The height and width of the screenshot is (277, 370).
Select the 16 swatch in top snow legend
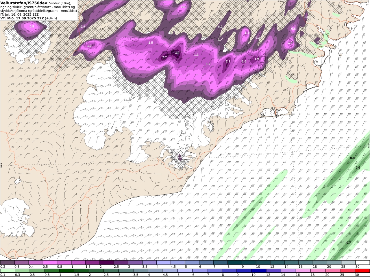[306, 263]
